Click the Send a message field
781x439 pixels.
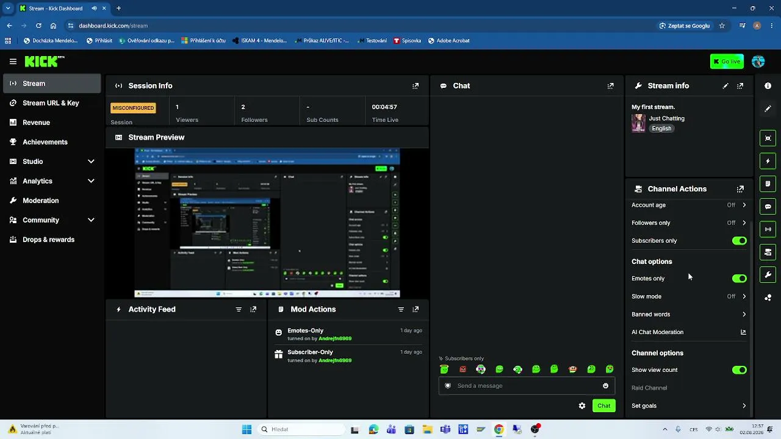(527, 385)
